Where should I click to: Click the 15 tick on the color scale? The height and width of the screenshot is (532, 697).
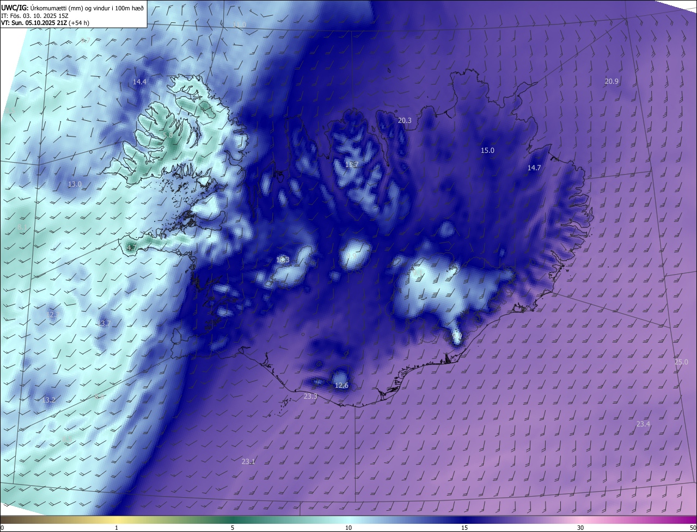click(x=464, y=528)
